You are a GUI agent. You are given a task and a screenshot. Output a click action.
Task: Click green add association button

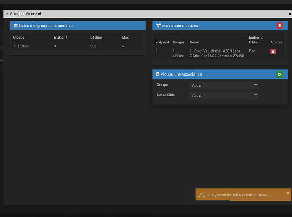(x=279, y=74)
